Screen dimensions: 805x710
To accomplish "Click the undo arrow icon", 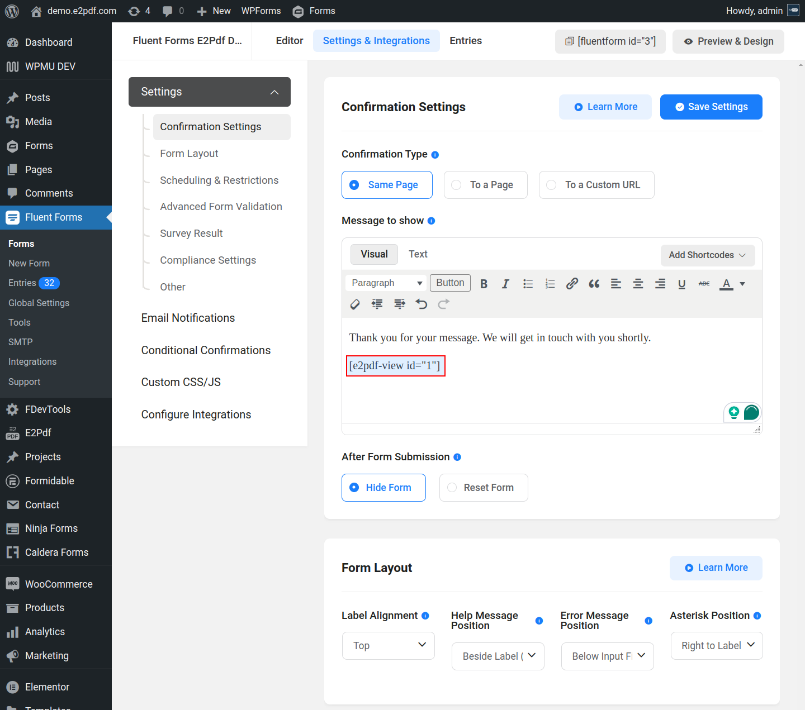I will point(422,304).
